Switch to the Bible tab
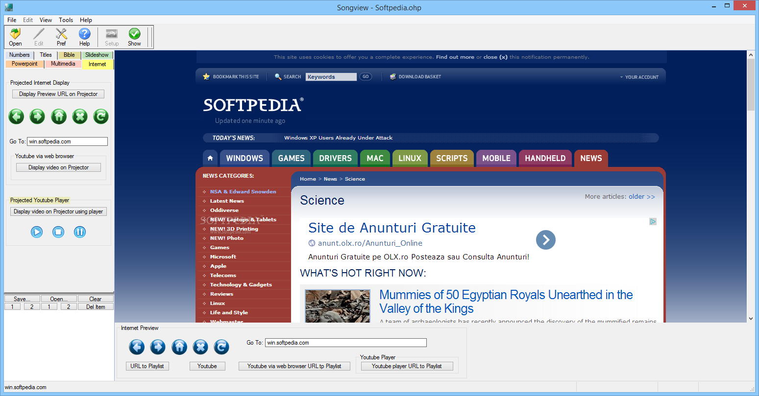 click(x=69, y=55)
